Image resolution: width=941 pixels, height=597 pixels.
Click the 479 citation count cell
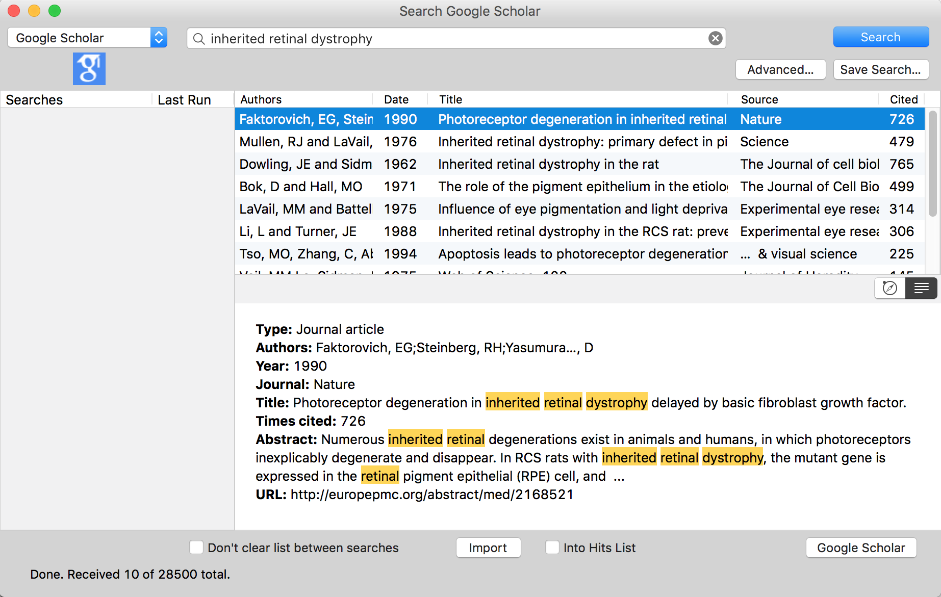coord(901,142)
